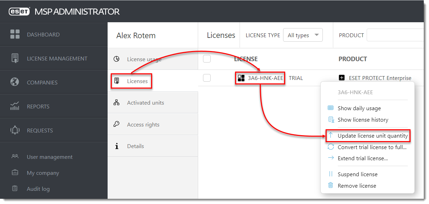Click Access rights key icon
The image size is (429, 204).
coord(117,124)
